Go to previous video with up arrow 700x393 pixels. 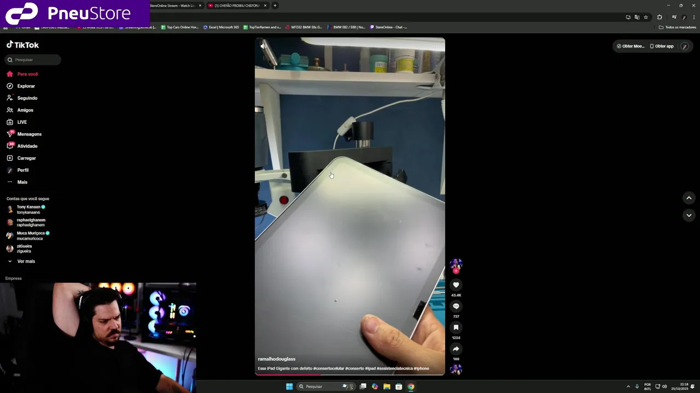click(x=689, y=198)
